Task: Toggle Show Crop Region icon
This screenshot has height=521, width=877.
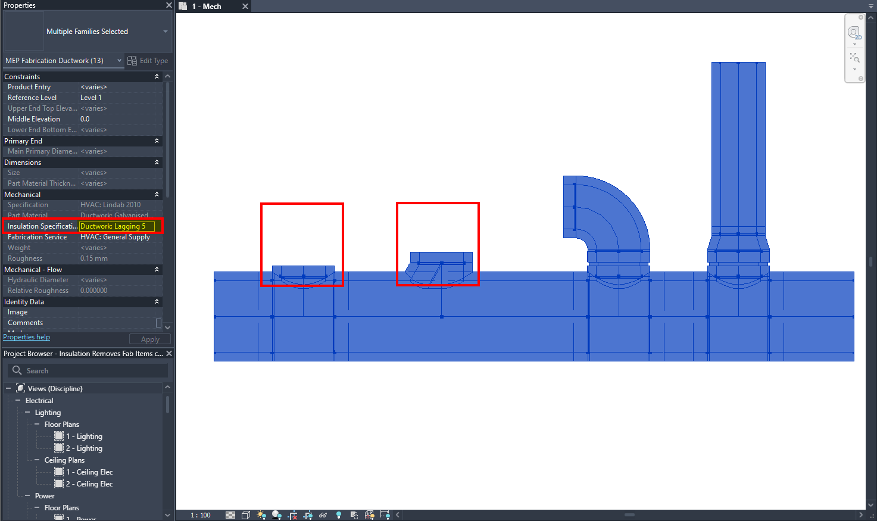Action: [308, 514]
